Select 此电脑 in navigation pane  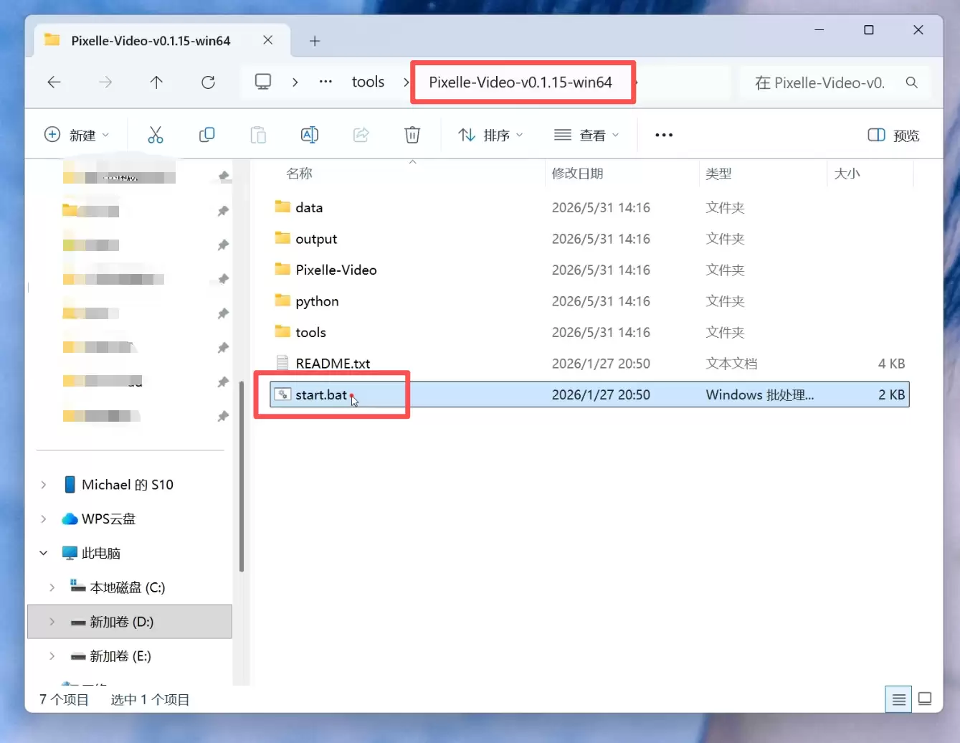[x=100, y=553]
